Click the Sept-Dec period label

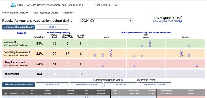click(x=185, y=37)
